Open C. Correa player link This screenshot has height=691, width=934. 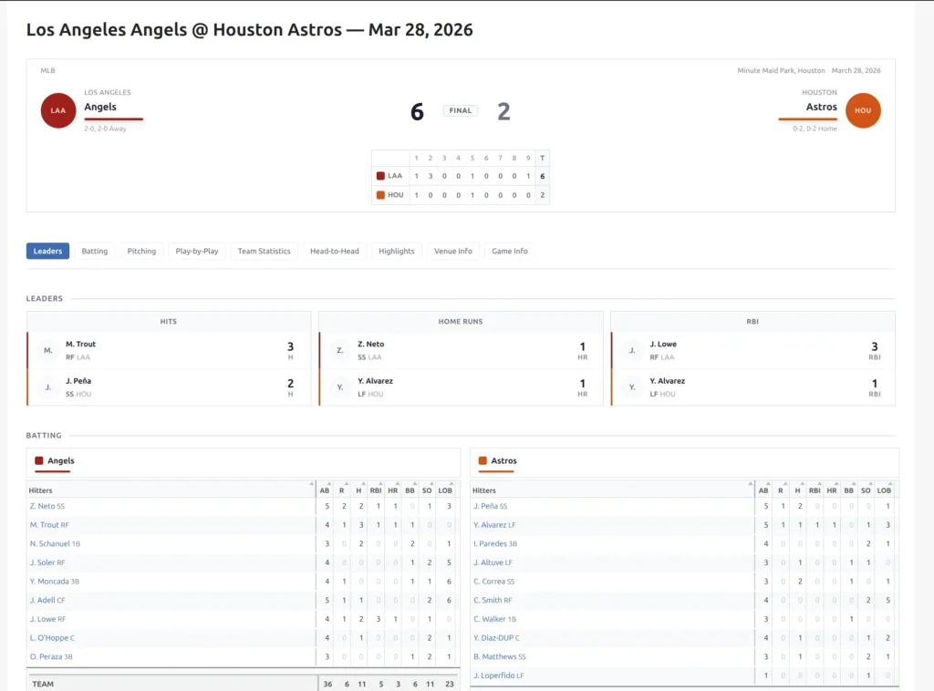point(489,582)
